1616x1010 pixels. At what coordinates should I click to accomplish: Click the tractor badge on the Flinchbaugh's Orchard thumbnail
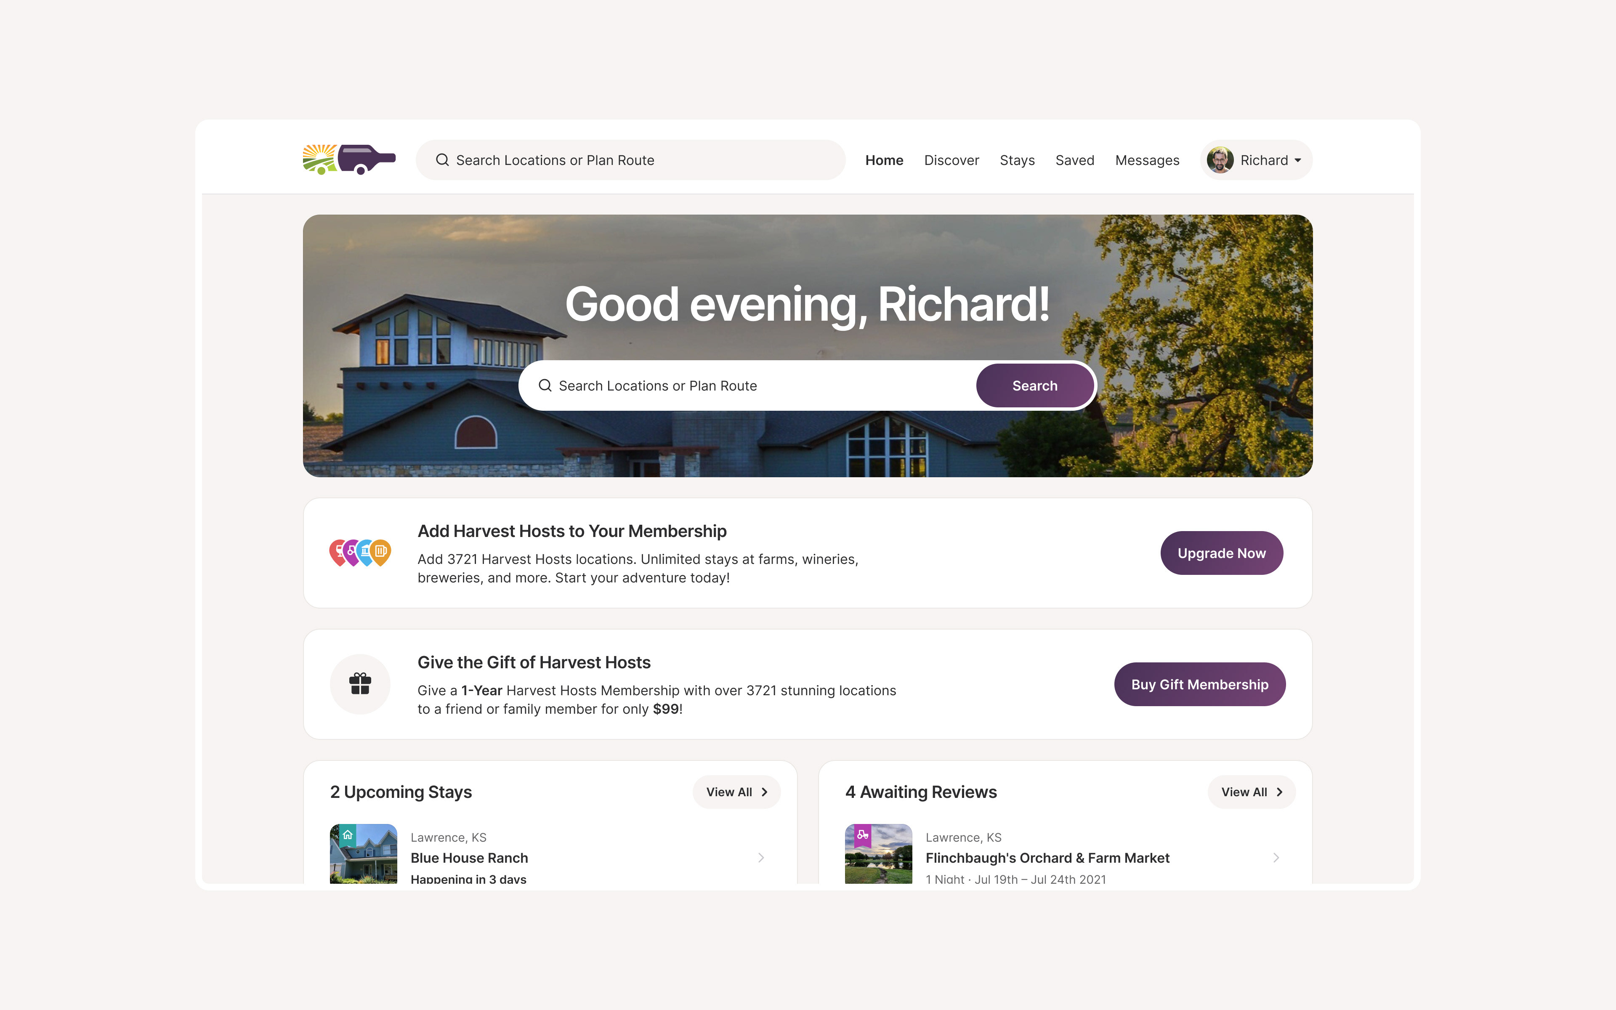pyautogui.click(x=863, y=835)
